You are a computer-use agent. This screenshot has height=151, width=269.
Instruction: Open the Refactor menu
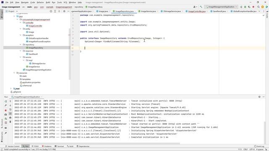pos(40,3)
